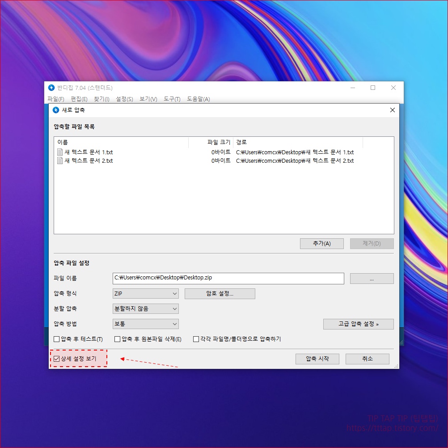Toggle 각각 파일명/폴더명으로 압축하기 checkbox
Viewport: 448px width, 448px height.
[196, 339]
